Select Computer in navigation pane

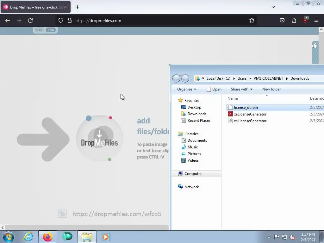click(x=196, y=174)
